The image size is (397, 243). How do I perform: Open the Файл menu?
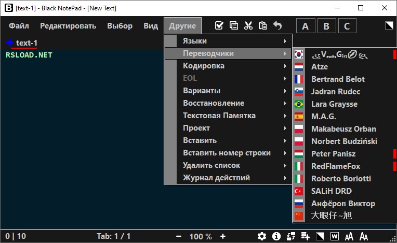tap(19, 26)
